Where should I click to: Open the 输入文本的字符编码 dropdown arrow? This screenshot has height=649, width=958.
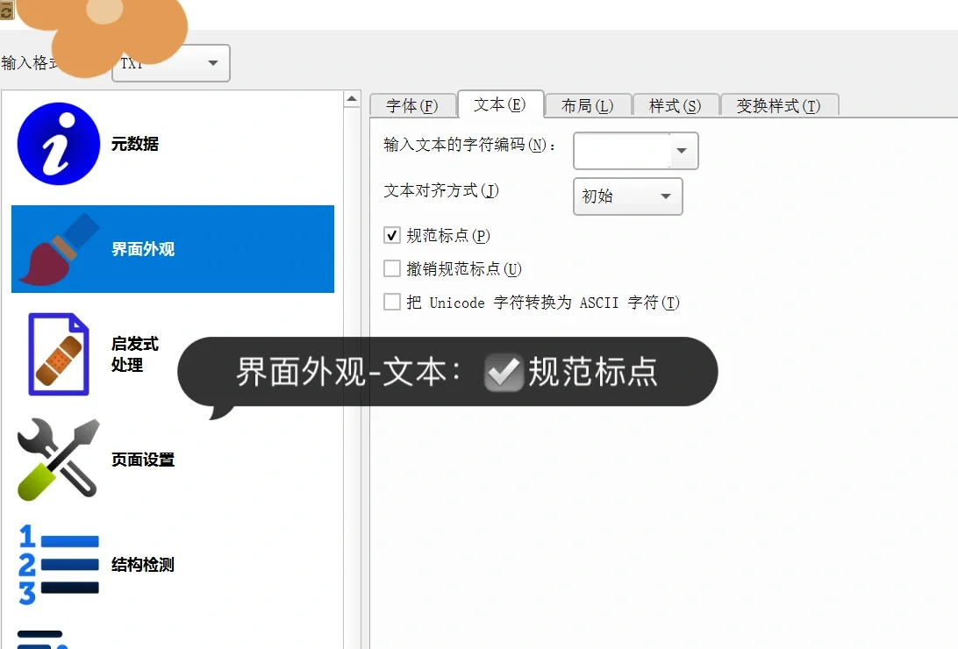(683, 151)
